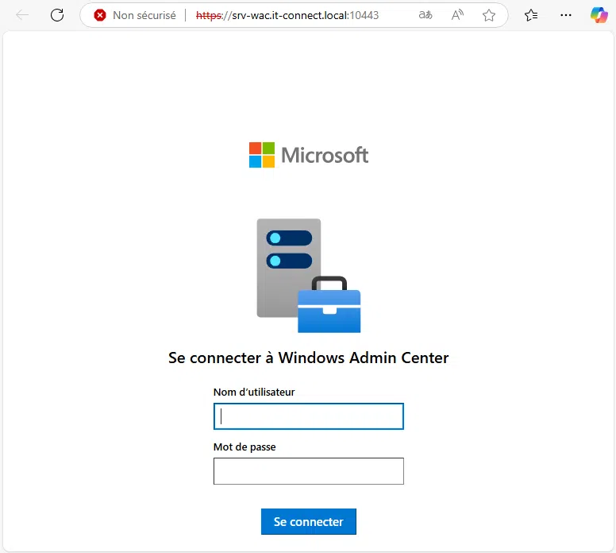Start the Read aloud icon

(x=457, y=15)
